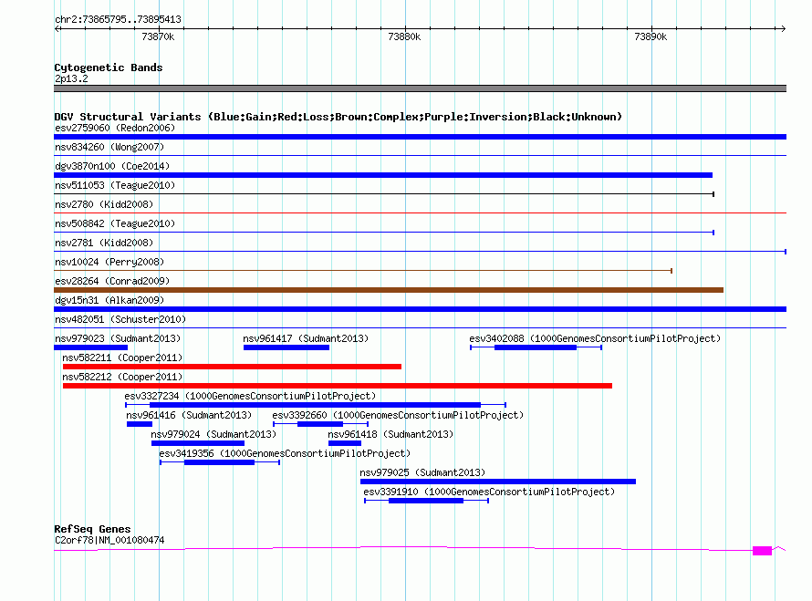
Task: Select the nsv10024 (Perry2008) label
Action: point(109,262)
